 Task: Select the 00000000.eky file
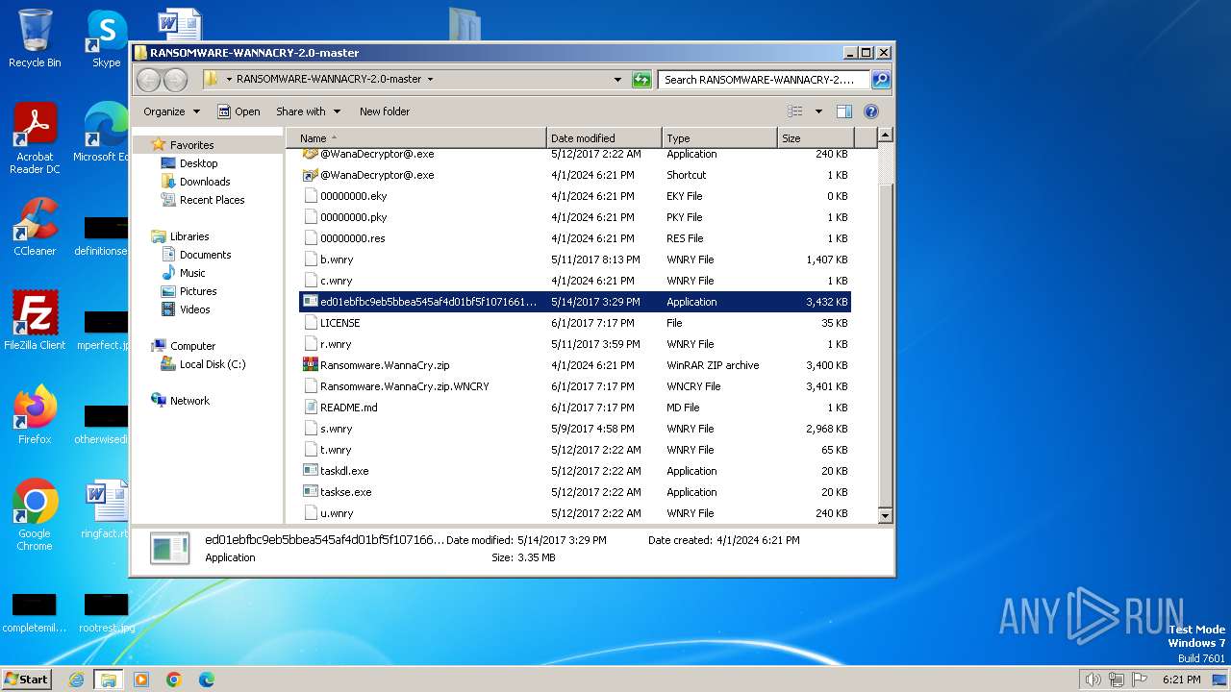tap(574, 196)
